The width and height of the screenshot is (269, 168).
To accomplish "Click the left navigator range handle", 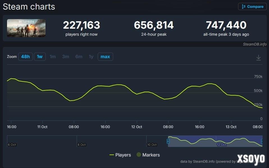I will pos(168,141).
